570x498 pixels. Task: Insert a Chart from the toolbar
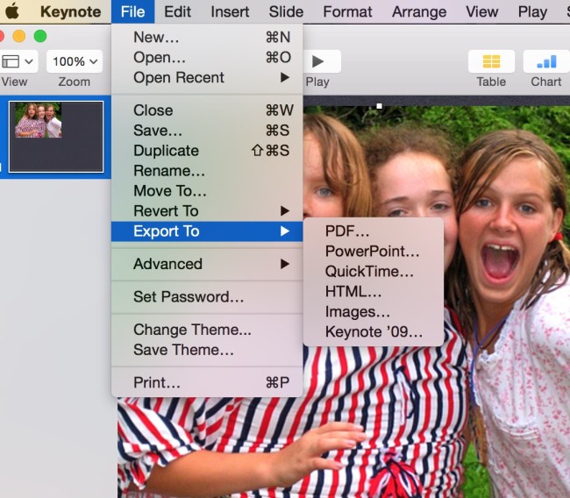pos(545,61)
